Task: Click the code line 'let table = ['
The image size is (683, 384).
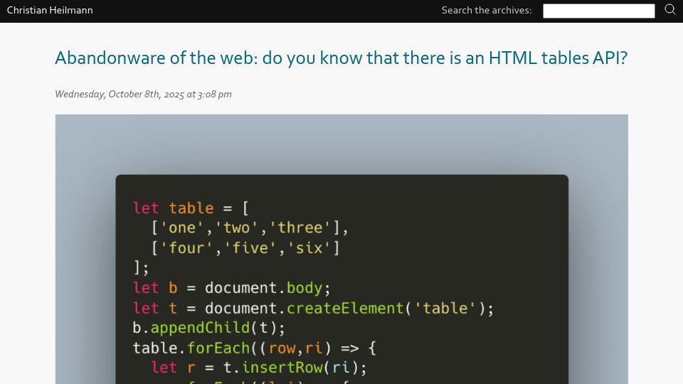Action: pos(191,208)
